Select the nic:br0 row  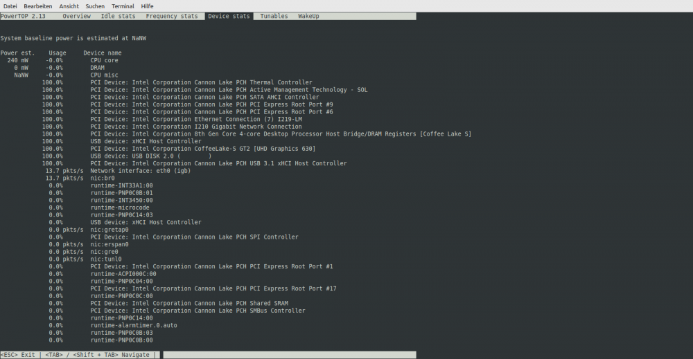pos(80,178)
